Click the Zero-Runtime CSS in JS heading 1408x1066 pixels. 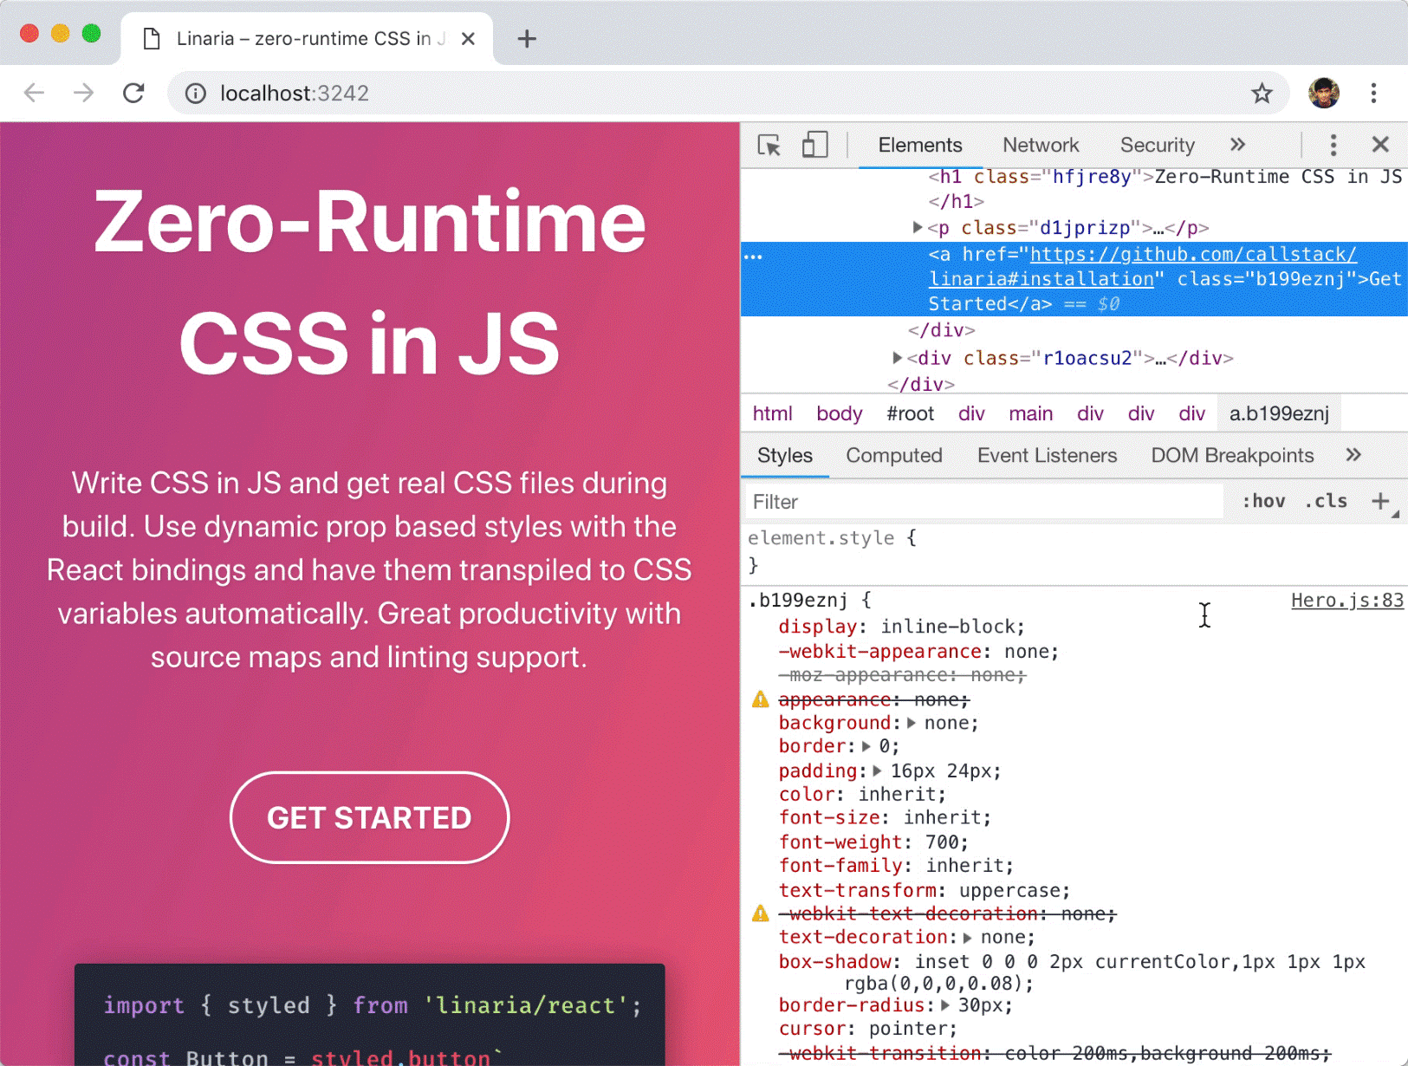pos(370,283)
